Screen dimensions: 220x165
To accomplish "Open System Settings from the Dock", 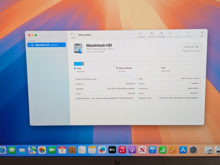I will point(193,150).
